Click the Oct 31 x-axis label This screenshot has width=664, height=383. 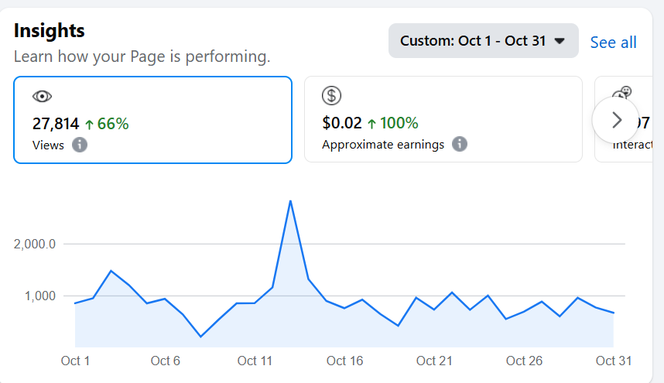(x=614, y=361)
